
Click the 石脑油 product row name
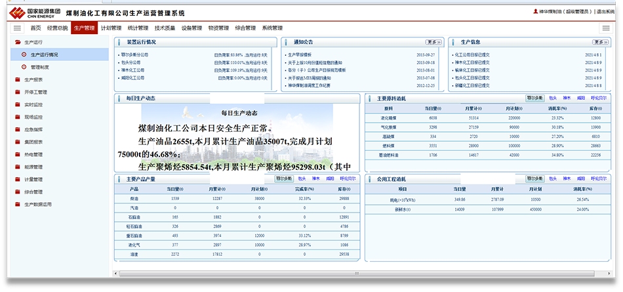pos(134,217)
